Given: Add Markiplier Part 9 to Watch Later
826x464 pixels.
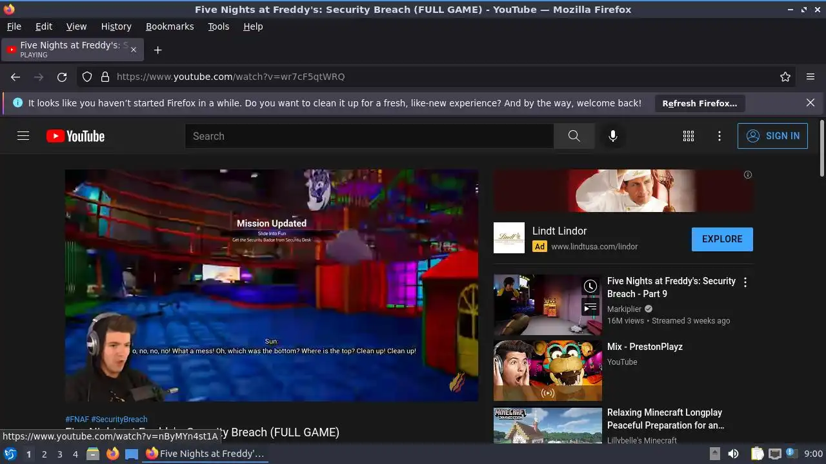Looking at the screenshot, I should pos(590,287).
